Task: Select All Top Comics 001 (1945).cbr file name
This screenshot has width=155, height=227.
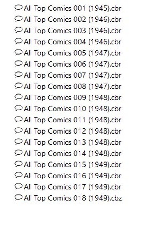Action: point(72,8)
